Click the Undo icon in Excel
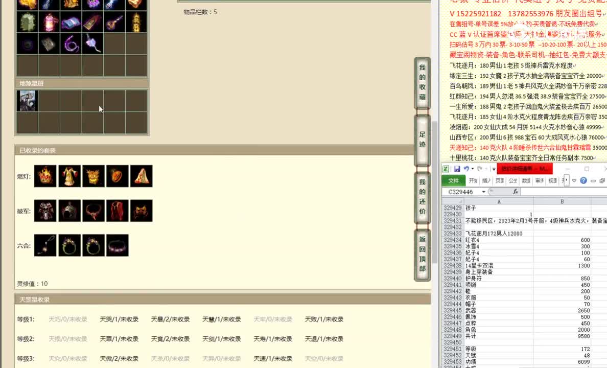 (466, 169)
